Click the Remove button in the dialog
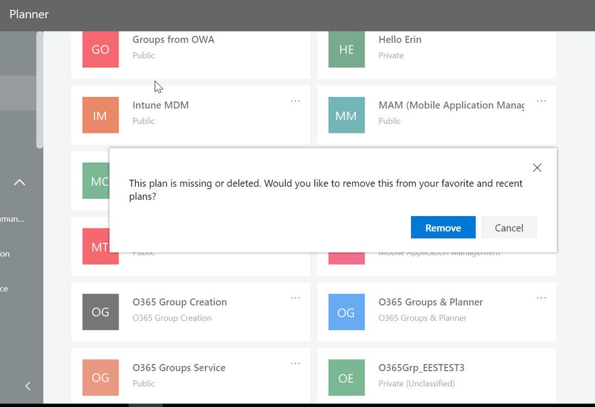 (x=443, y=227)
